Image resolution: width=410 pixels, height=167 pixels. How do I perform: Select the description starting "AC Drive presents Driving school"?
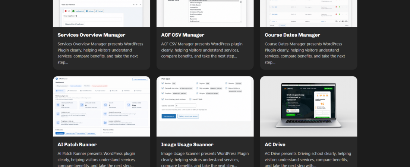308,160
